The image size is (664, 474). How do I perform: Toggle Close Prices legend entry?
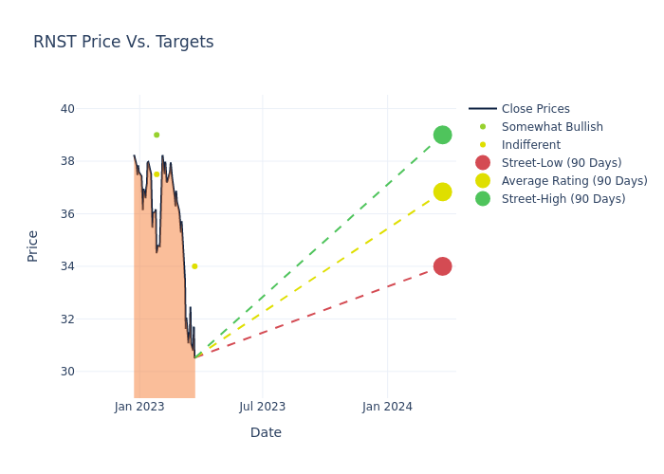[535, 109]
